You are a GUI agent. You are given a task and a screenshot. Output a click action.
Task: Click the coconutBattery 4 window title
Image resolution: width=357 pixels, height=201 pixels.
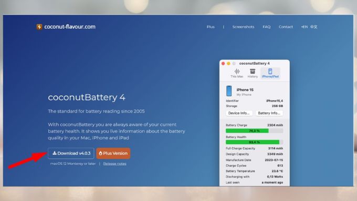(x=254, y=64)
